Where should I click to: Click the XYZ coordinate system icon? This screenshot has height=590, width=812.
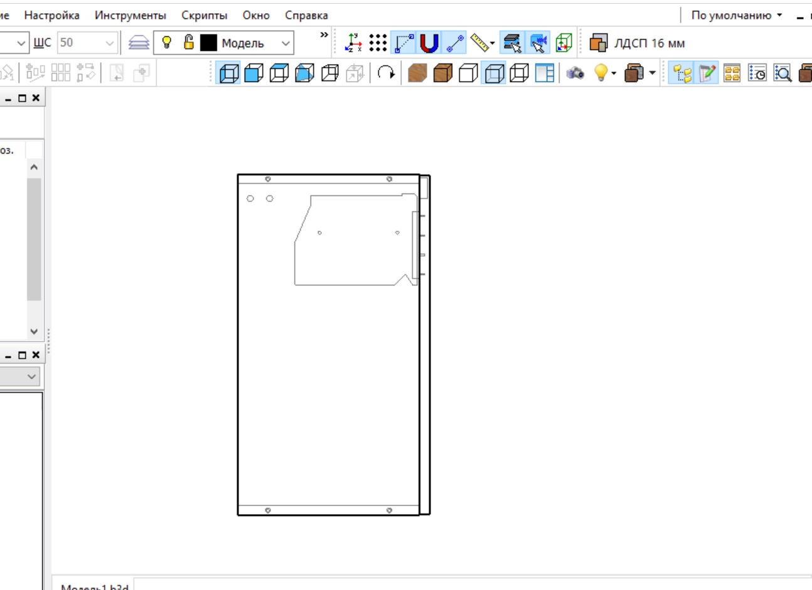click(x=354, y=43)
